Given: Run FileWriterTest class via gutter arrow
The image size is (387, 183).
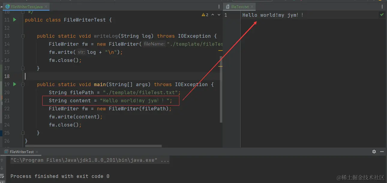Looking at the screenshot, I should (x=15, y=20).
